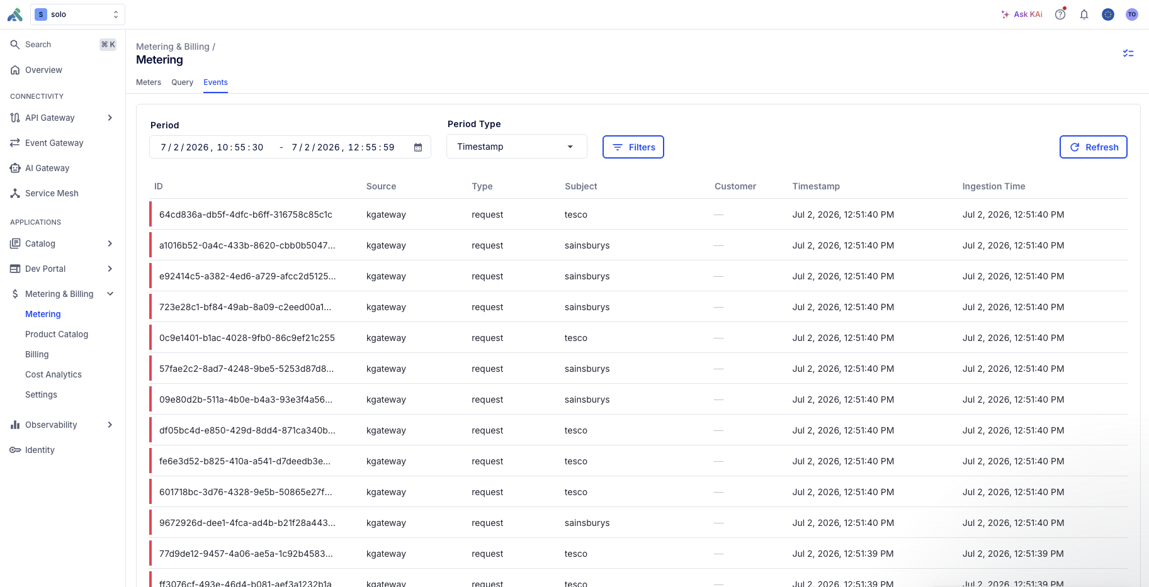Open Identity in the sidebar
The height and width of the screenshot is (587, 1149).
coord(40,450)
